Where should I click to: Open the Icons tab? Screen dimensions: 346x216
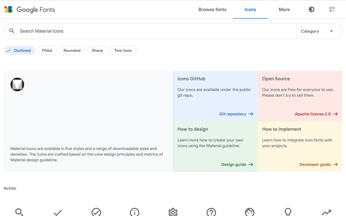(x=250, y=10)
